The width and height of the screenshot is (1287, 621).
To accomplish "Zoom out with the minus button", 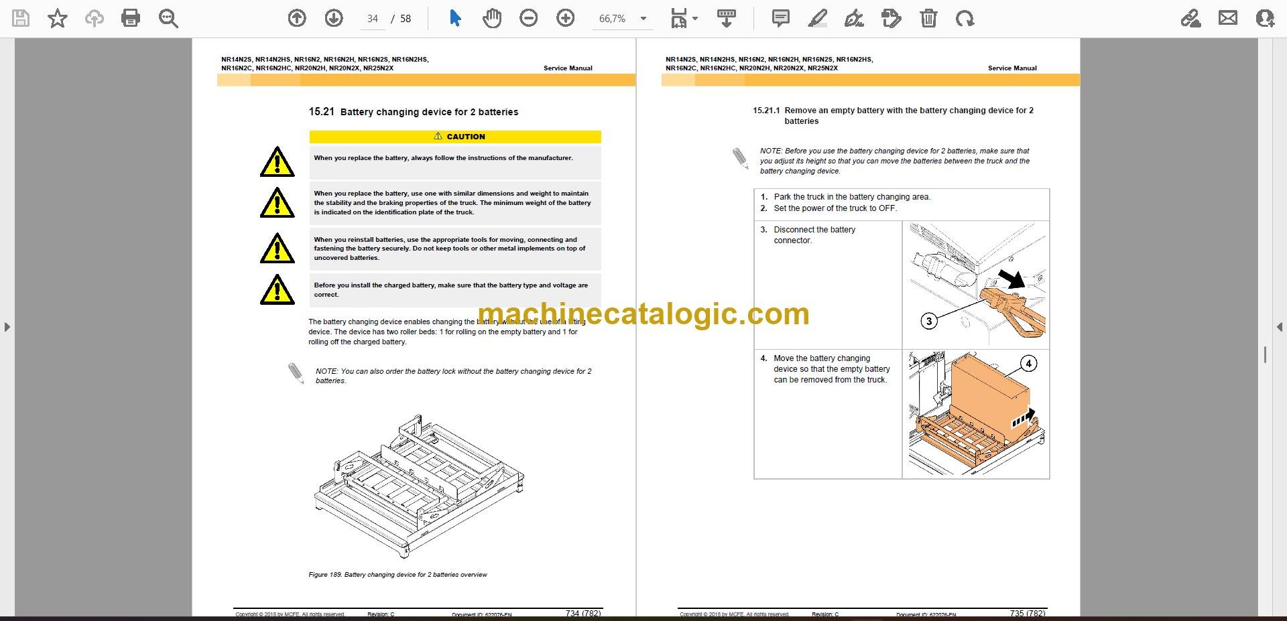I will pyautogui.click(x=529, y=19).
